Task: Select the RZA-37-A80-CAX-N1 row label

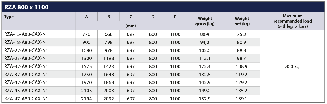Action: coord(26,75)
